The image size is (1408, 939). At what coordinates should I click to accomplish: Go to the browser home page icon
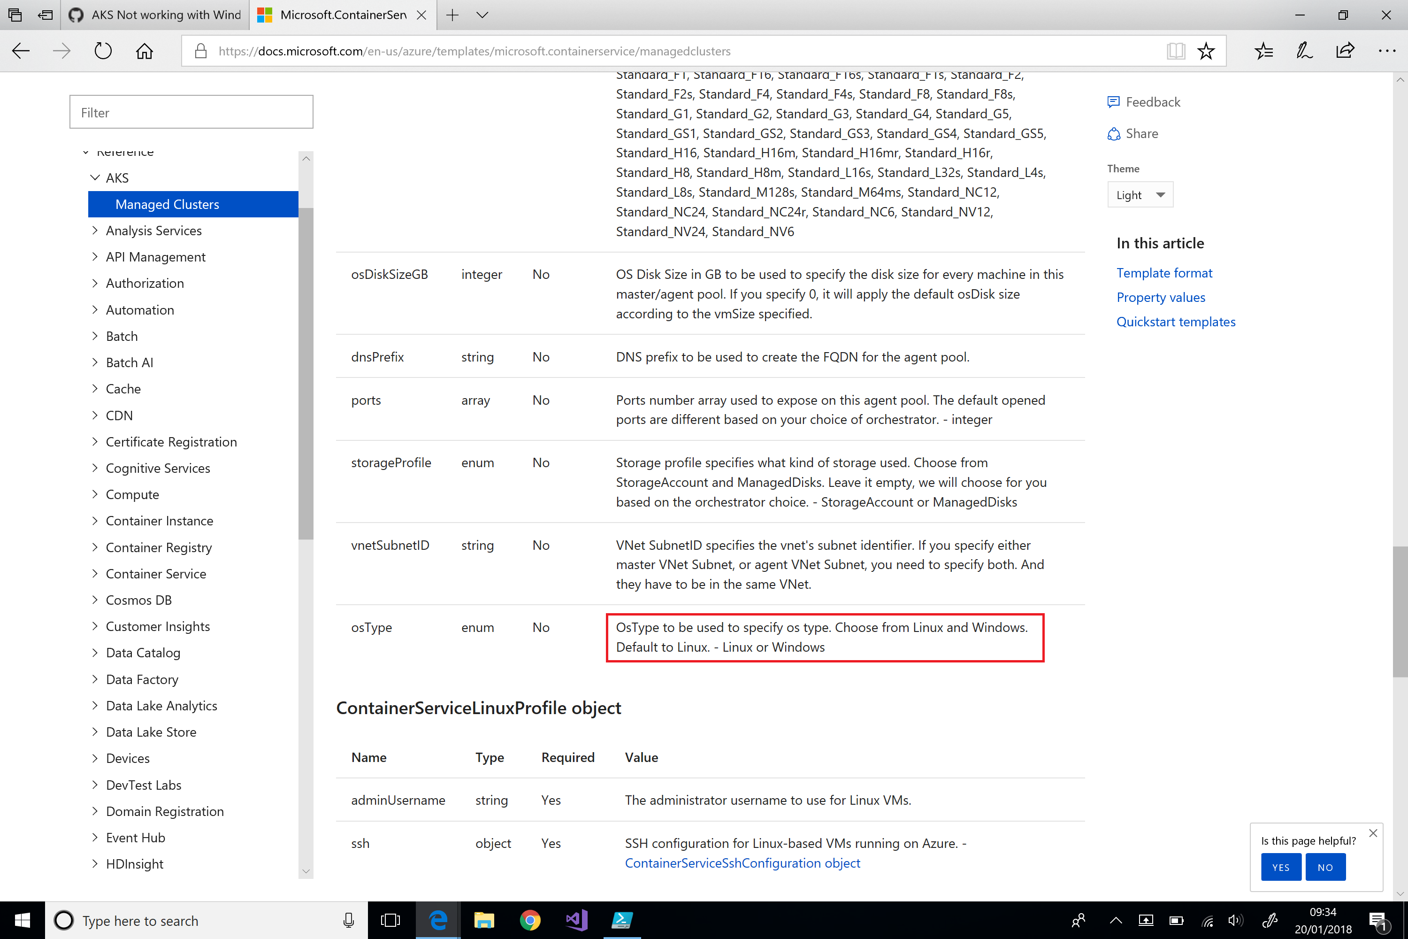click(144, 51)
